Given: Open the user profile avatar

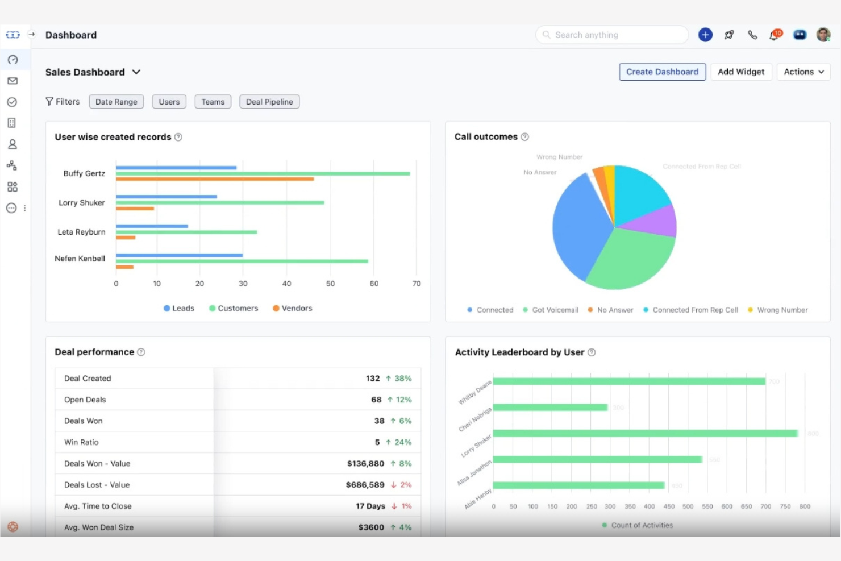Looking at the screenshot, I should click(x=823, y=35).
